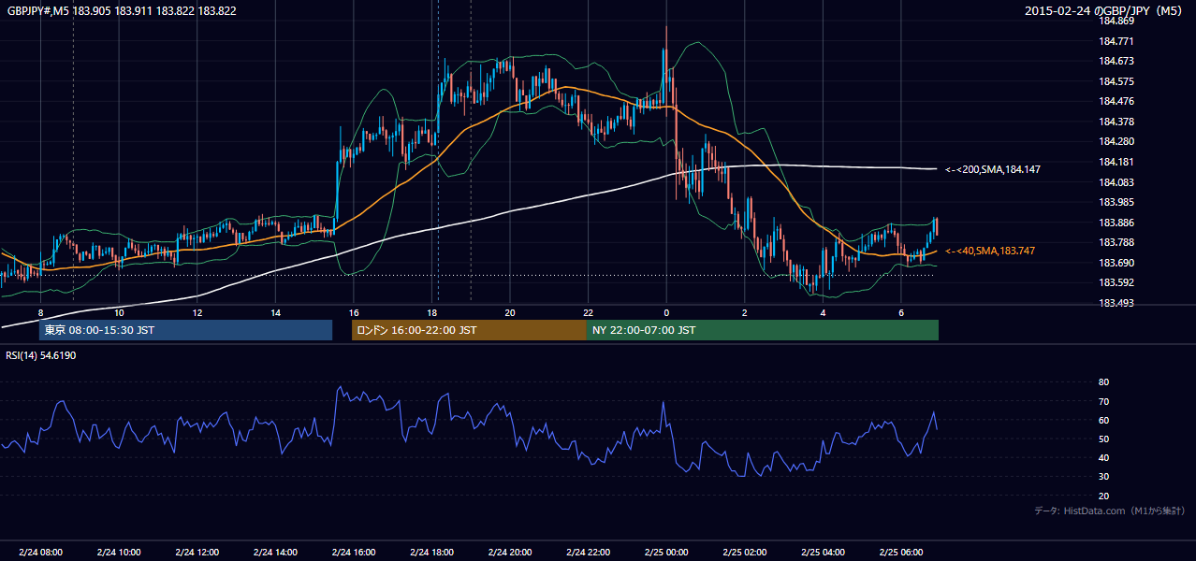Click price axis value 184.771
The height and width of the screenshot is (561, 1196).
pos(1116,41)
